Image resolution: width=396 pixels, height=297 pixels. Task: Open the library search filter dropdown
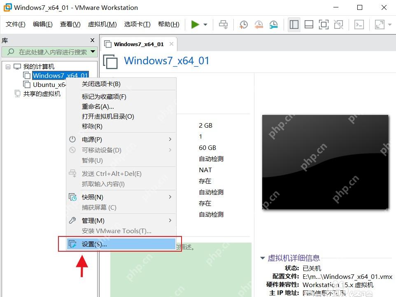(93, 51)
